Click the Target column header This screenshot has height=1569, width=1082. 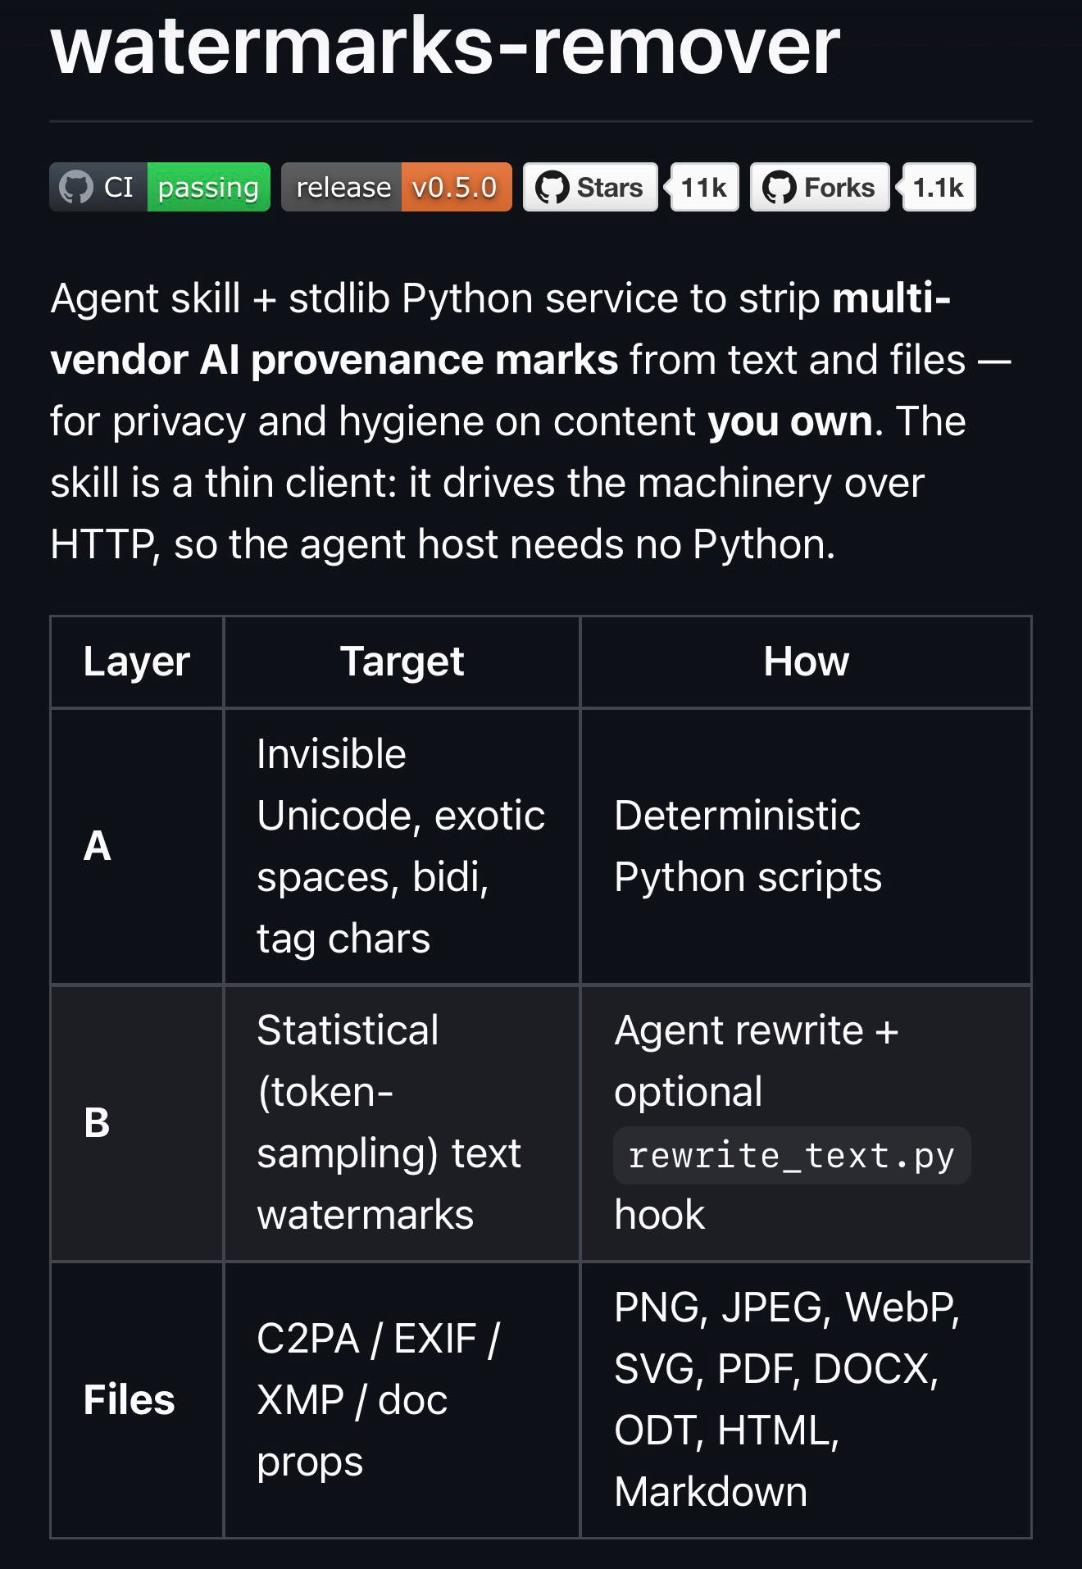point(402,662)
